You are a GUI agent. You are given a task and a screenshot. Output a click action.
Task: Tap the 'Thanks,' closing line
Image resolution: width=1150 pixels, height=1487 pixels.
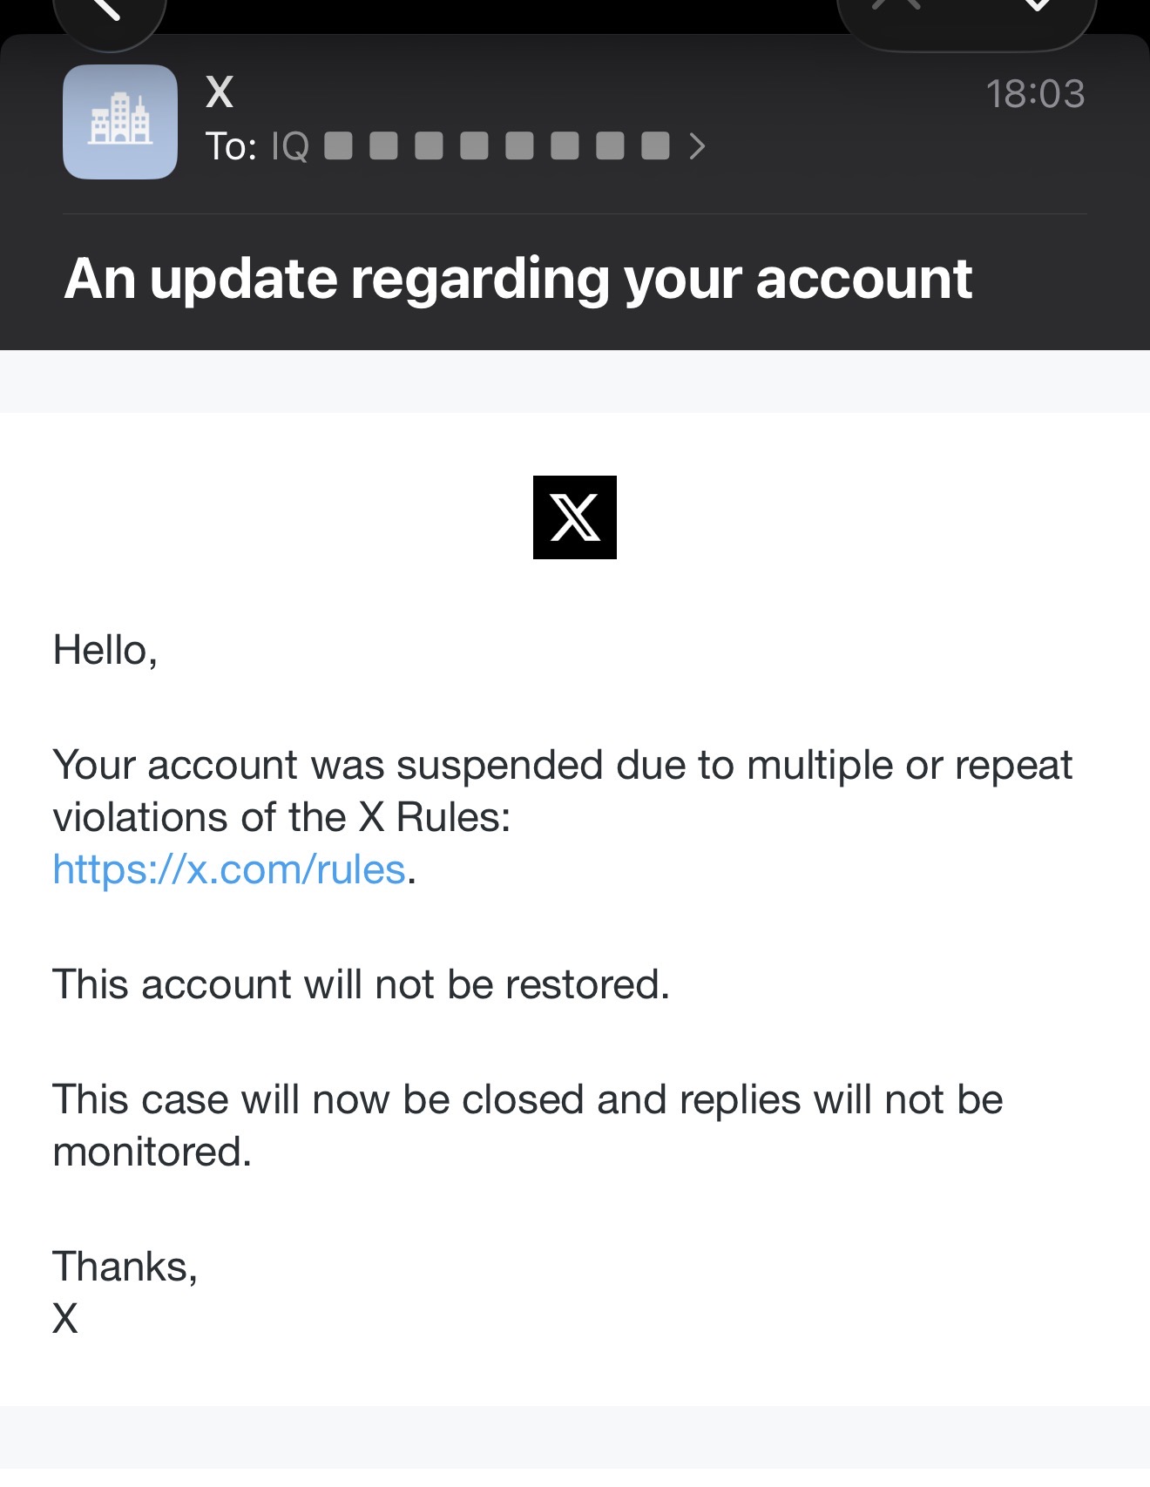click(125, 1267)
